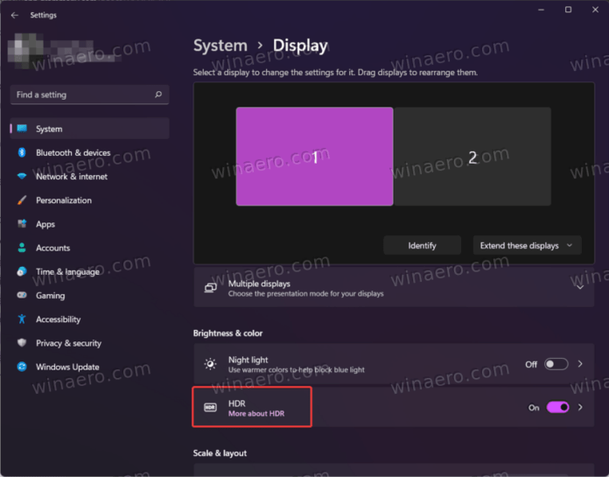Image resolution: width=609 pixels, height=477 pixels.
Task: Focus the Find a setting search box
Action: pos(90,95)
